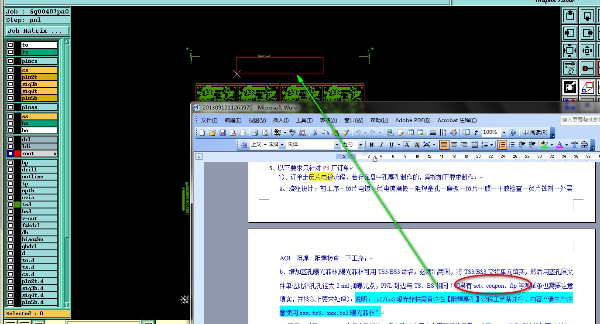
Task: Open the Acrobat 注释(C) menu
Action: point(457,120)
